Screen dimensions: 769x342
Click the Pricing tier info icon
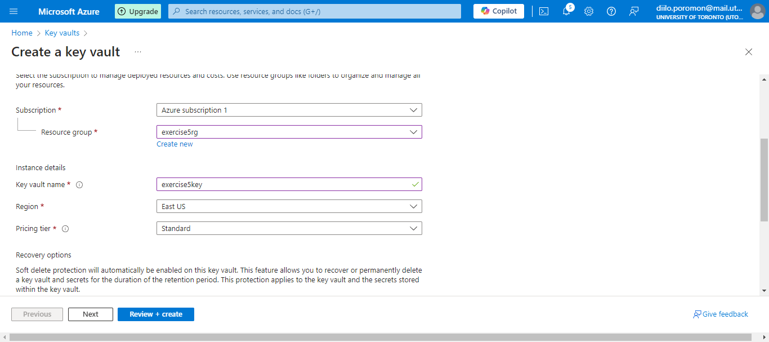tap(65, 229)
